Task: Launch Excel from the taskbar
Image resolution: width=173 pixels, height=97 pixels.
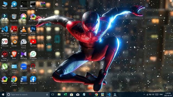Action: tap(65, 95)
